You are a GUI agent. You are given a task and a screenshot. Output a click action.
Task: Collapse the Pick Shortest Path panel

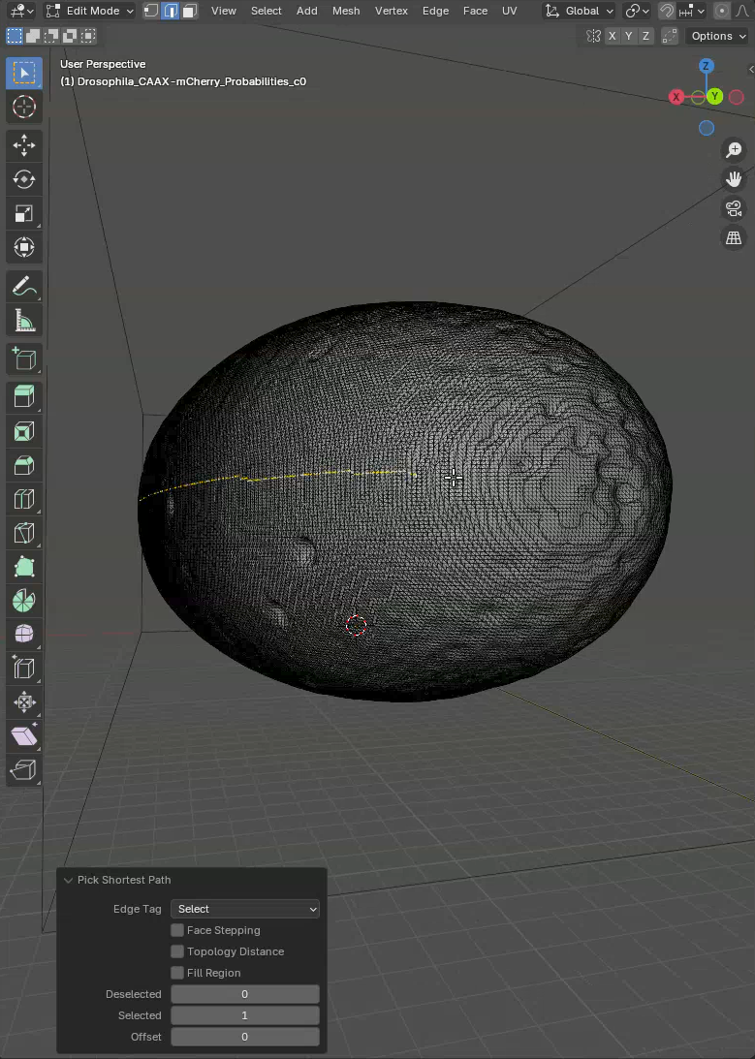(x=68, y=880)
